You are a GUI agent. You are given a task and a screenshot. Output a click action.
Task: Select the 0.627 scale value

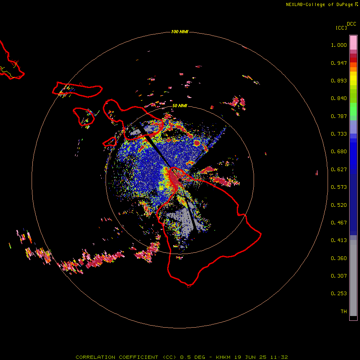pos(339,170)
